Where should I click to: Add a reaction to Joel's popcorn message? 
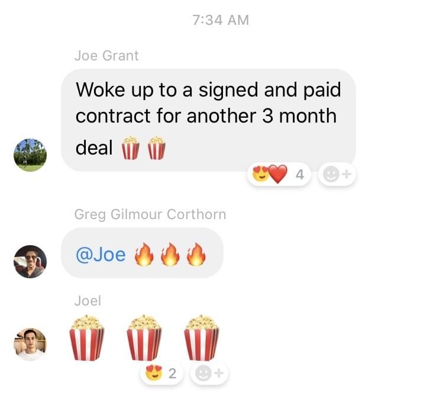coord(209,373)
